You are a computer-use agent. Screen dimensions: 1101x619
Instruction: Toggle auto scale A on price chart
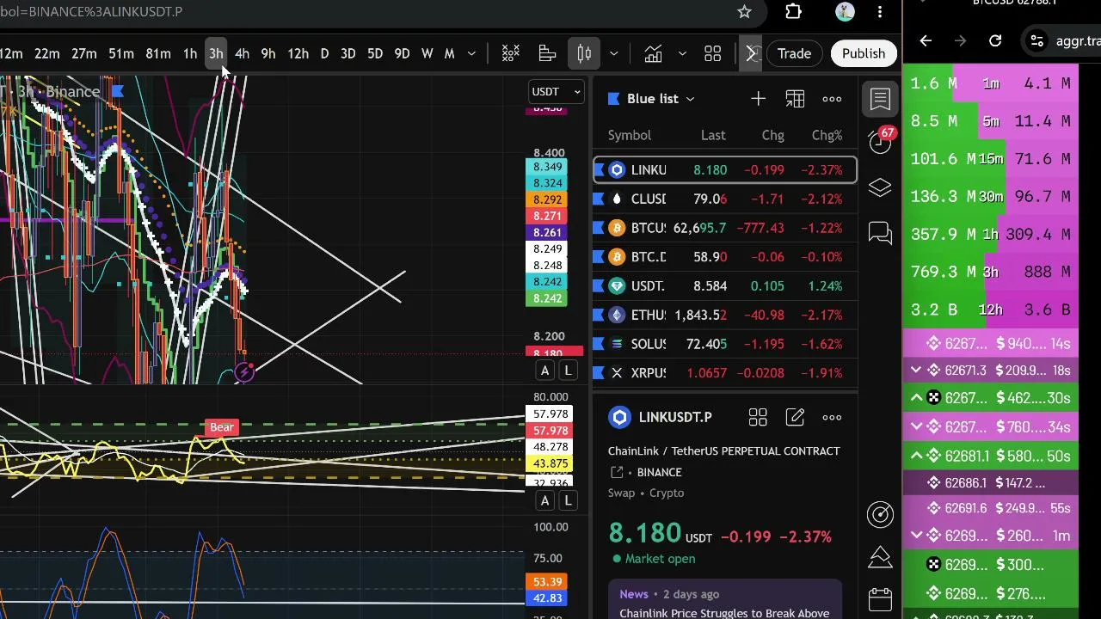point(544,371)
